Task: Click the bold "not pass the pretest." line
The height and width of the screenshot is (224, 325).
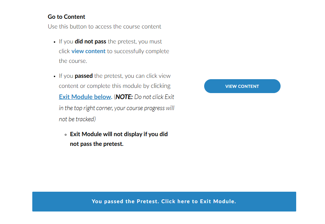Action: [x=97, y=144]
